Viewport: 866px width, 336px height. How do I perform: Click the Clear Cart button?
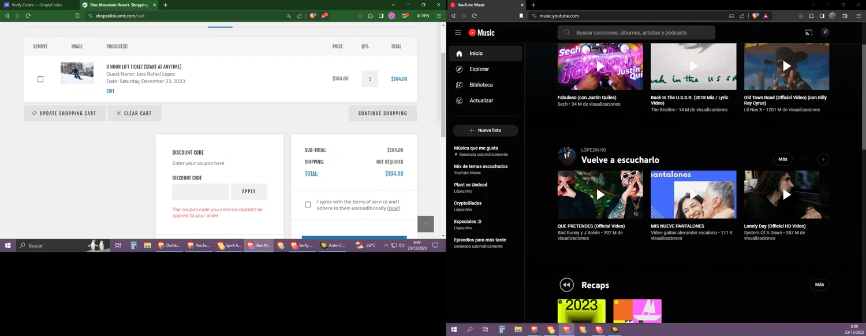pyautogui.click(x=134, y=113)
